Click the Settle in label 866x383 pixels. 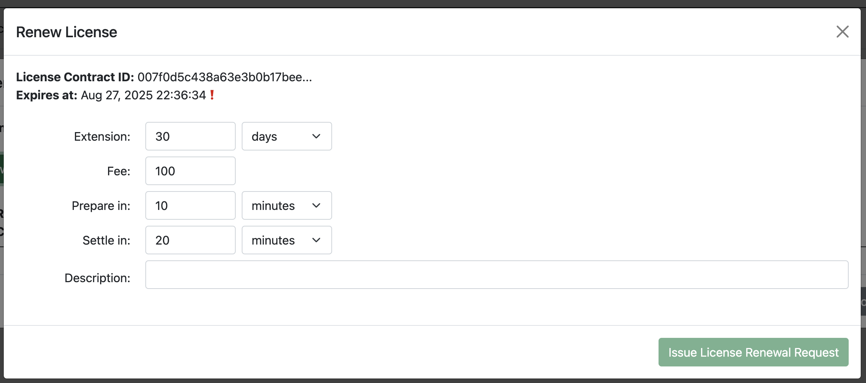pyautogui.click(x=107, y=240)
